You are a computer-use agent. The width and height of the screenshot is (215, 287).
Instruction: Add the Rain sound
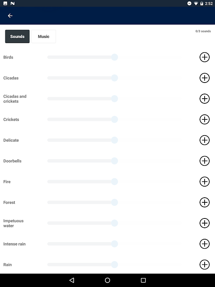coord(204,265)
